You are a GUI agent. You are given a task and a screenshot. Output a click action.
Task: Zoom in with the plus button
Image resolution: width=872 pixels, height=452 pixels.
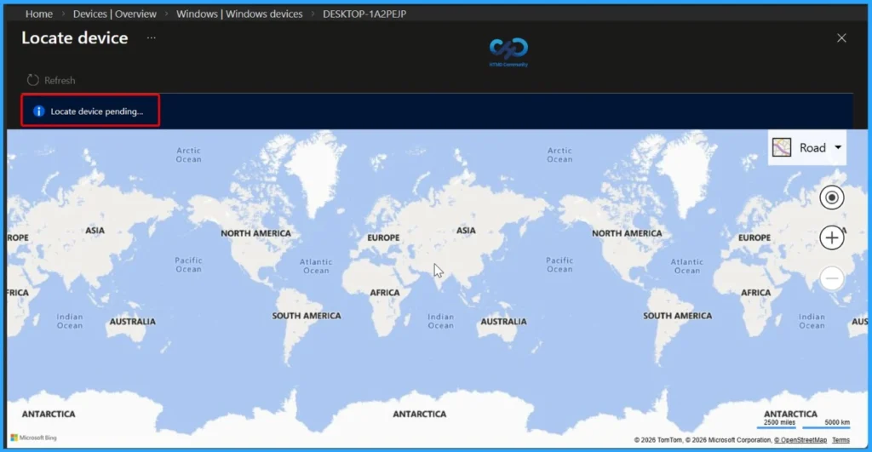[831, 238]
